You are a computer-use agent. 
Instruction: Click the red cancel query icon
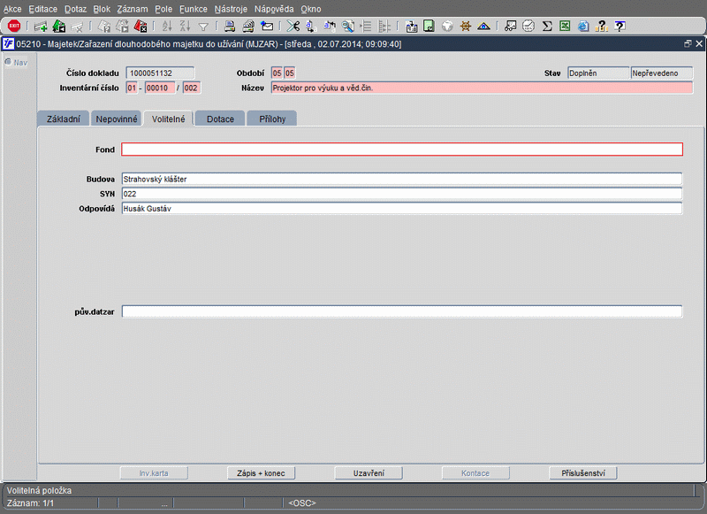click(141, 27)
